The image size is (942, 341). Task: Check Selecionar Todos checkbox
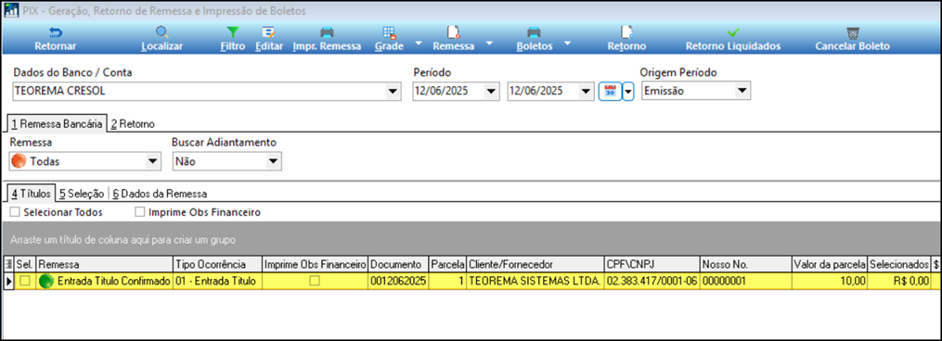[x=15, y=212]
